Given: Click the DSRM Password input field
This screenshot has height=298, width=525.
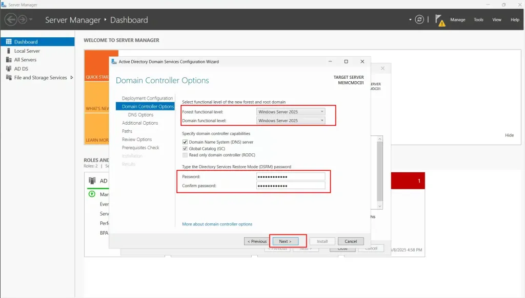Looking at the screenshot, I should (x=291, y=176).
